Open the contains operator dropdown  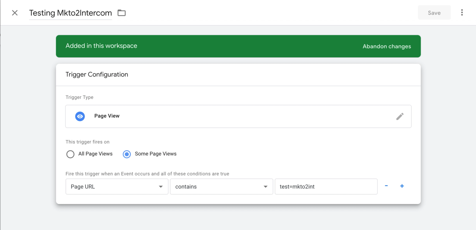click(217, 187)
